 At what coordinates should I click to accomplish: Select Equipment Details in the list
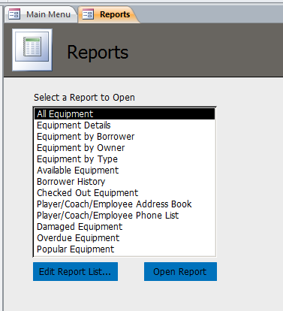(x=125, y=125)
